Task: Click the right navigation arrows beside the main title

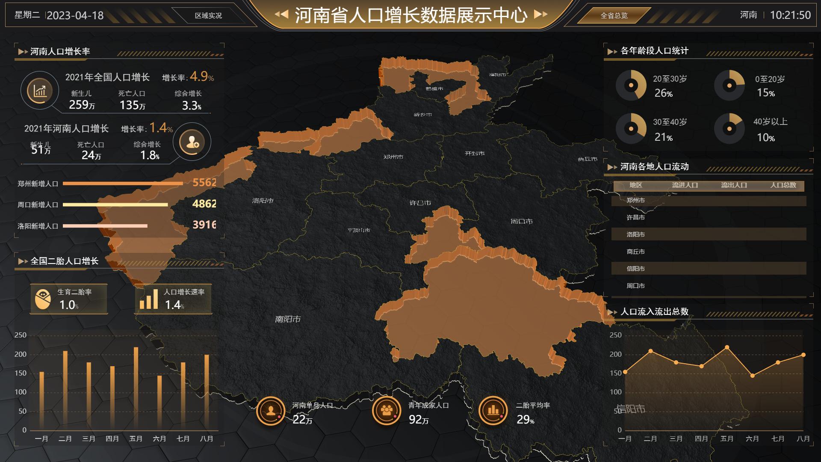Action: (x=540, y=14)
